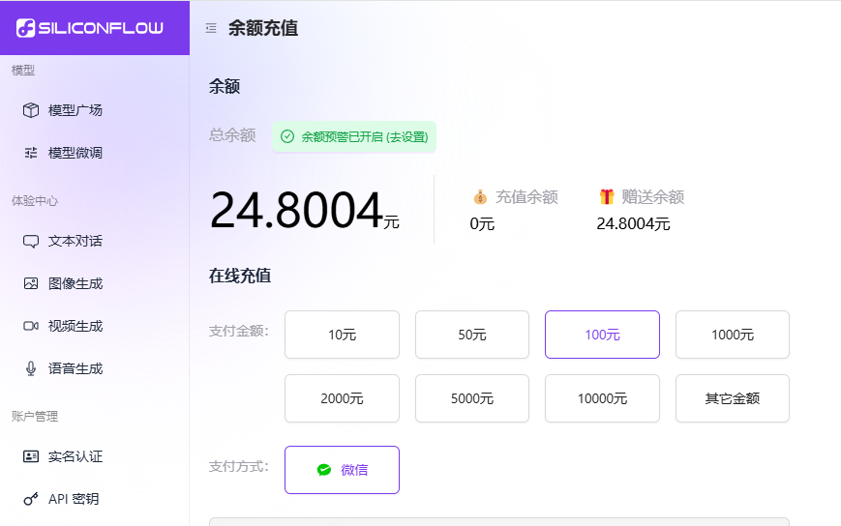
Task: Click the SiliconFlow logo icon
Action: coord(26,29)
